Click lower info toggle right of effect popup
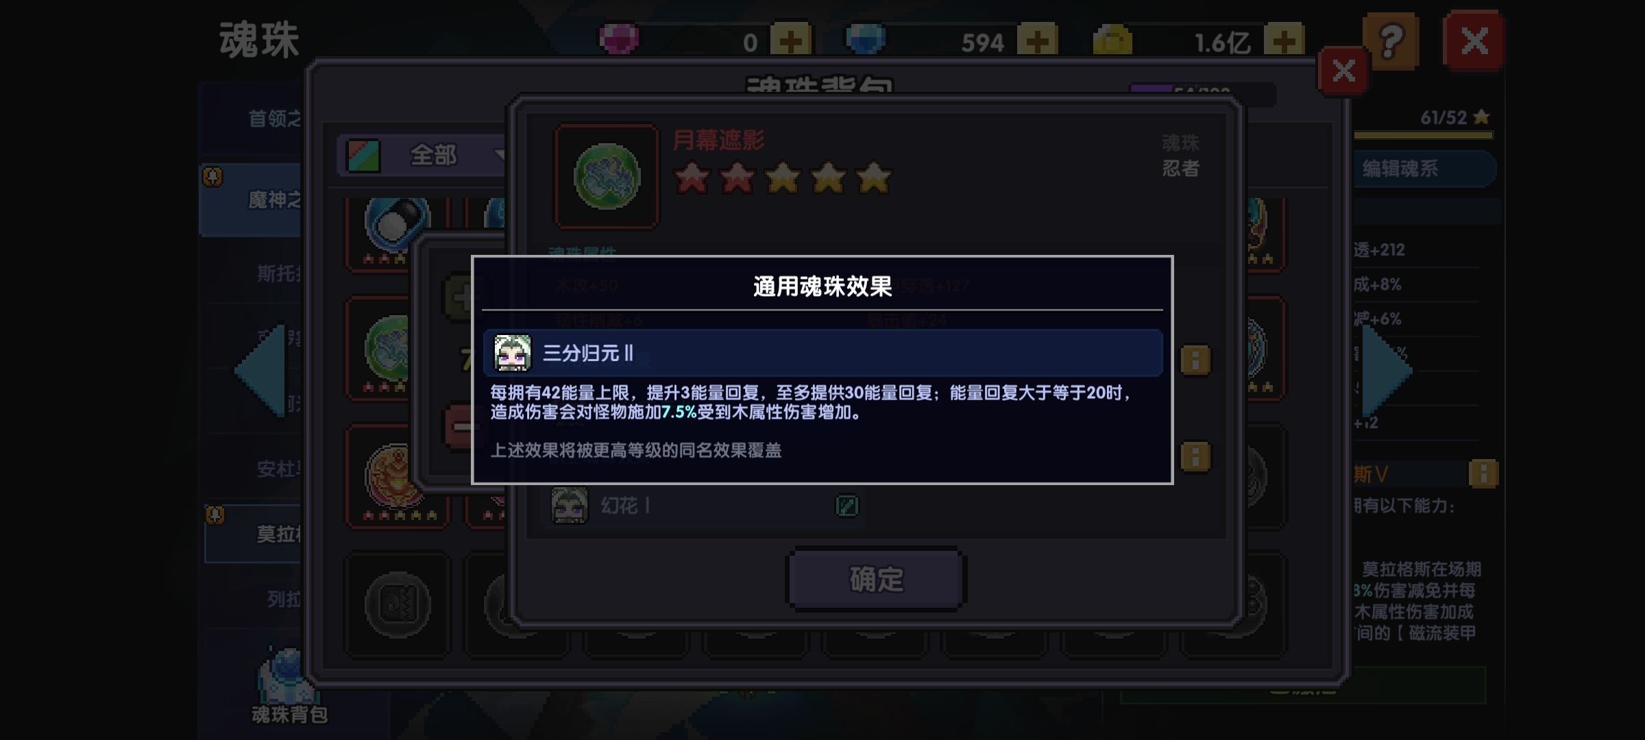This screenshot has height=740, width=1645. [x=1195, y=456]
